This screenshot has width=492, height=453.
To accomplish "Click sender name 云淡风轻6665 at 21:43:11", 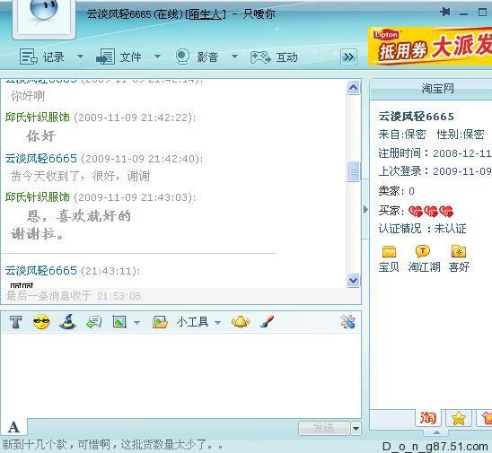I will 40,271.
